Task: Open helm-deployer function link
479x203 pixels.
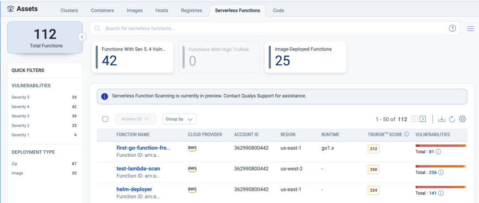Action: point(134,189)
